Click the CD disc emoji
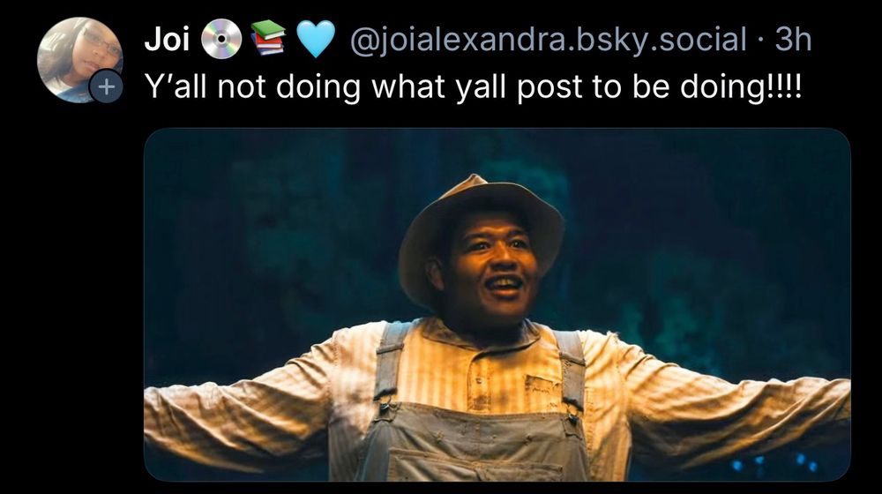Screen dimensions: 882x494 (x=221, y=40)
